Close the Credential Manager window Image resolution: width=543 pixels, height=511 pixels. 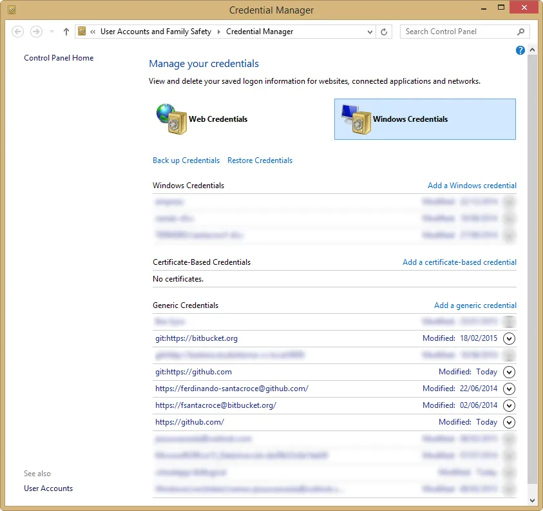coord(524,7)
